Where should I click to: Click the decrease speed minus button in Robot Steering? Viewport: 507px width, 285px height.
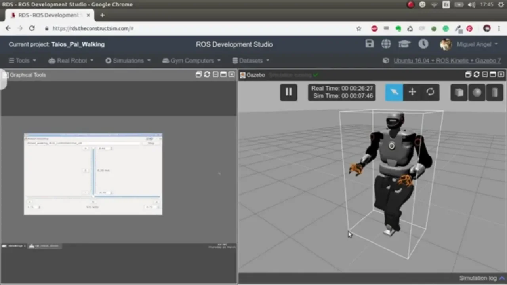pyautogui.click(x=86, y=192)
